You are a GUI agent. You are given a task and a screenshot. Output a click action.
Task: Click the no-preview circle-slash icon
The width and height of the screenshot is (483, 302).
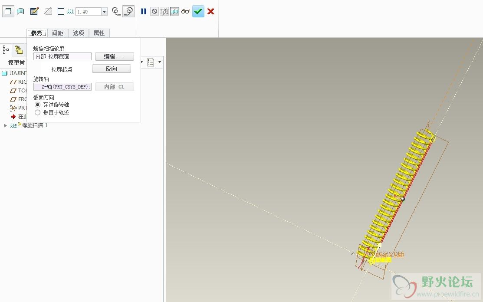pos(154,11)
